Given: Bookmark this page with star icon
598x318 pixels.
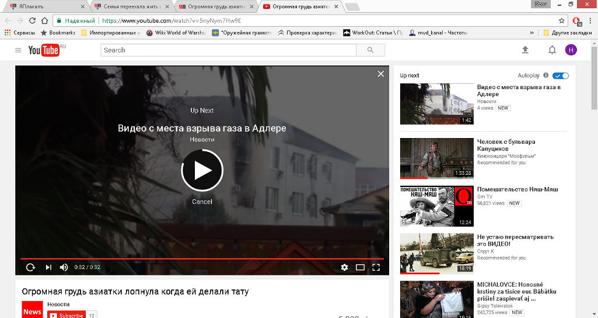Looking at the screenshot, I should [x=561, y=20].
